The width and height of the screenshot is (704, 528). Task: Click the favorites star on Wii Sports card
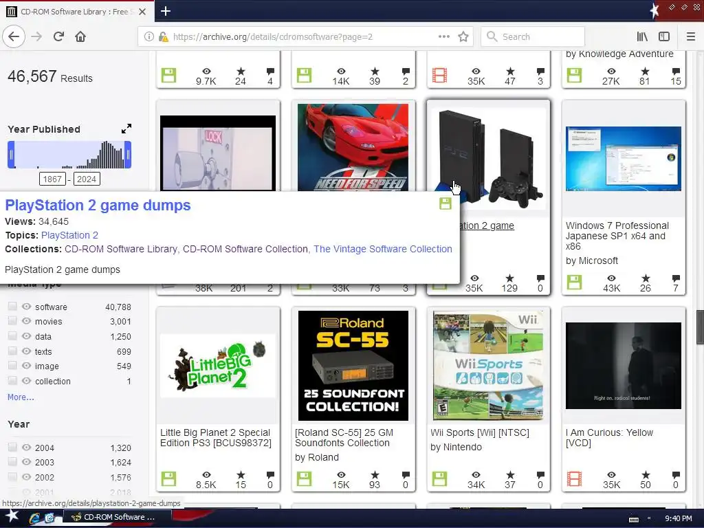click(x=510, y=474)
